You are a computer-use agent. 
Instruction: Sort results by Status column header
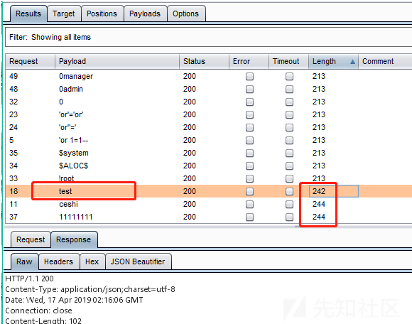click(204, 62)
